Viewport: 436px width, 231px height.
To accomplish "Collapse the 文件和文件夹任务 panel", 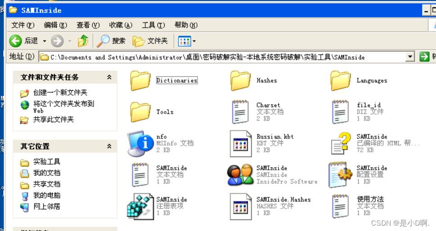I will 109,77.
